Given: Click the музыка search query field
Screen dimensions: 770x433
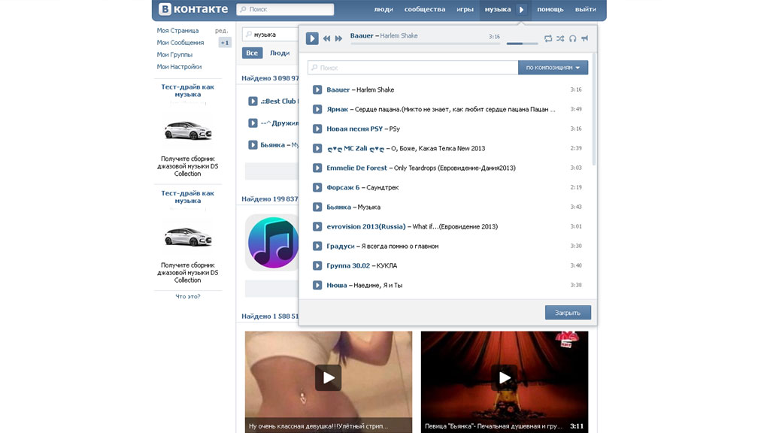Looking at the screenshot, I should [271, 35].
